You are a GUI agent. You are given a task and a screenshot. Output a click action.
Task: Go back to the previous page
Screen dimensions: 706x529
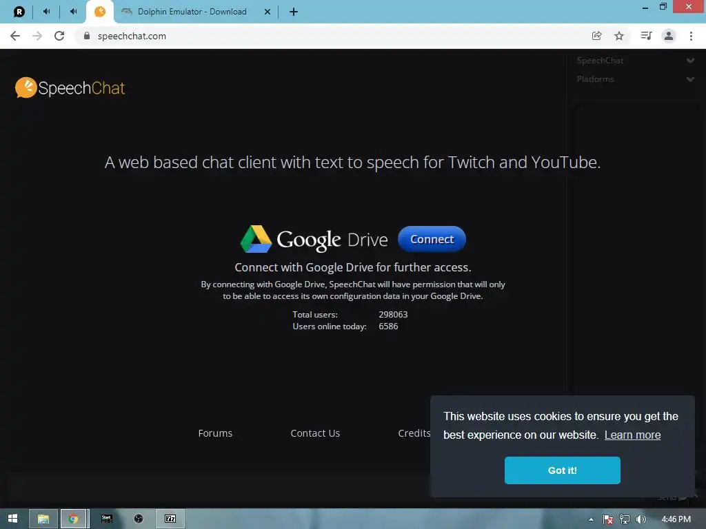click(15, 36)
